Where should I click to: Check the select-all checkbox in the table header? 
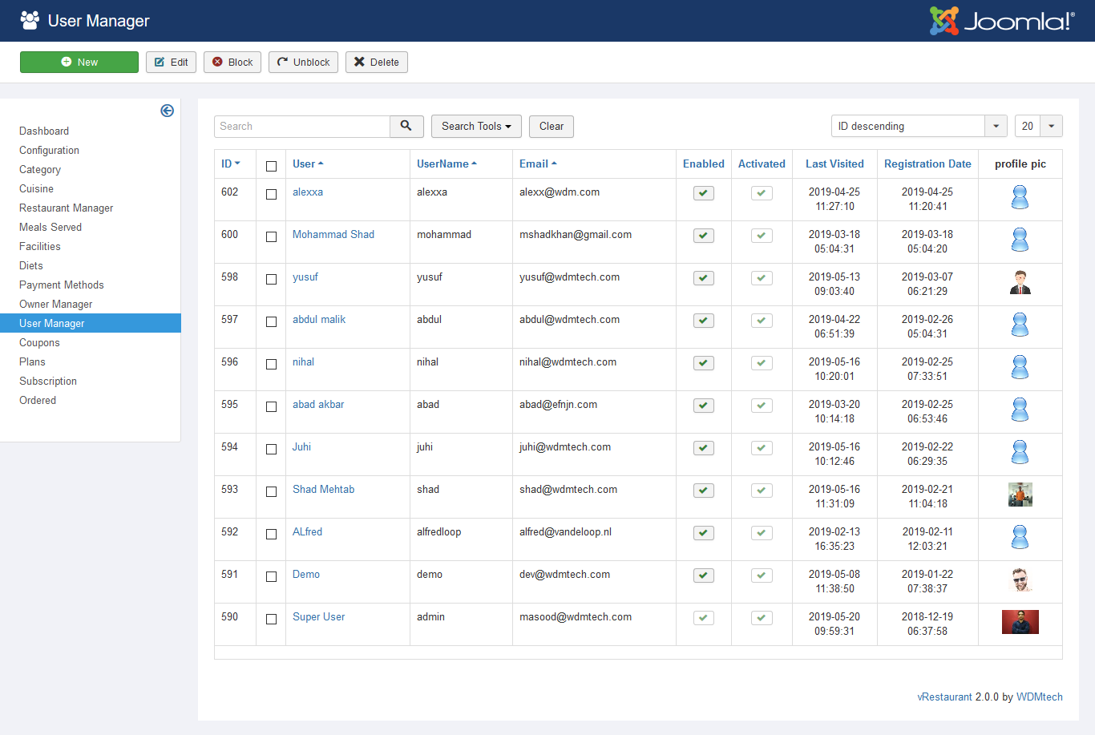click(271, 166)
